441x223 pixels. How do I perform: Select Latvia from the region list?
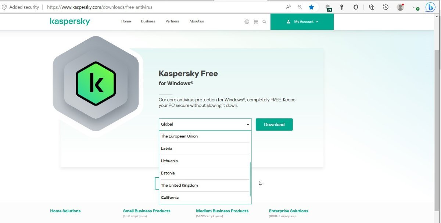(204, 148)
